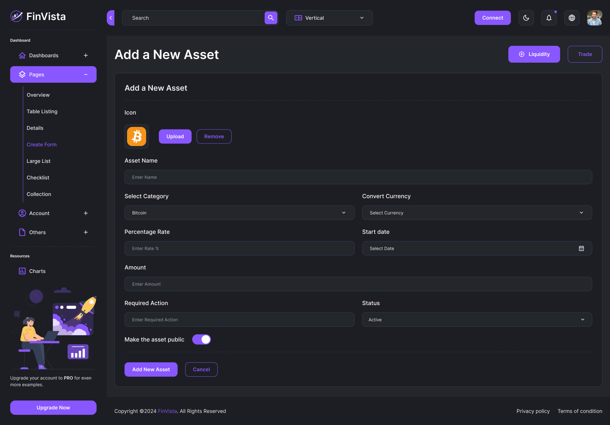Image resolution: width=610 pixels, height=425 pixels.
Task: Open notifications bell
Action: point(549,18)
